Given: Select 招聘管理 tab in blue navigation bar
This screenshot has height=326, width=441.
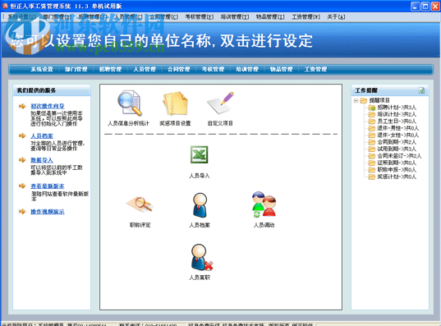Looking at the screenshot, I should 110,69.
